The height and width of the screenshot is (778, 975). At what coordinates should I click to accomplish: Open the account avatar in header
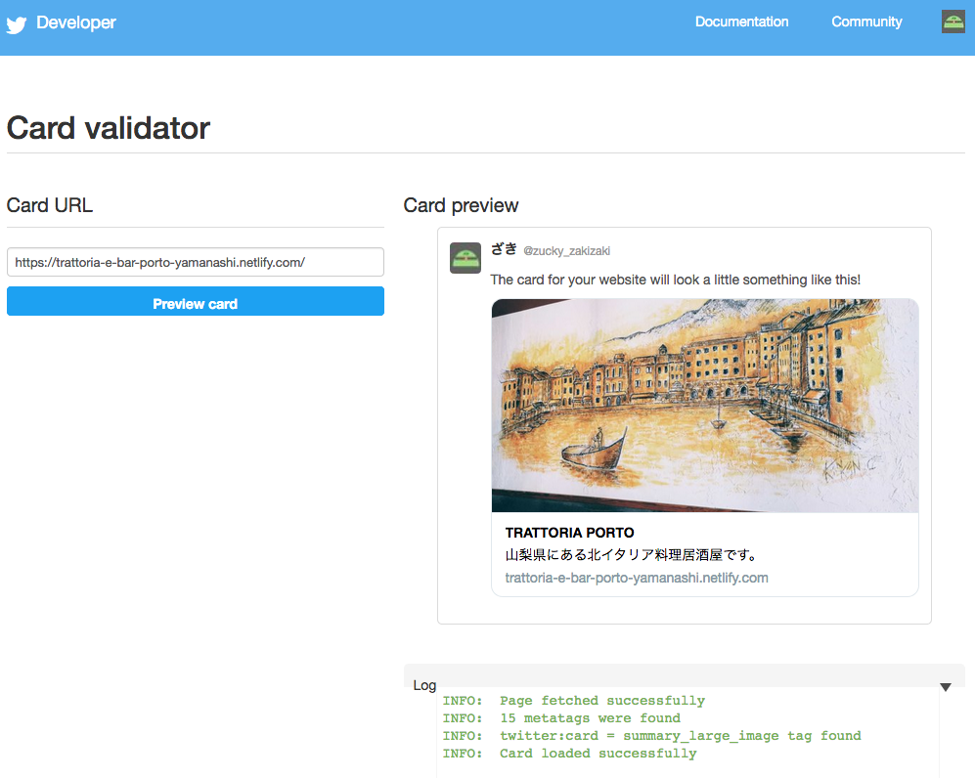953,22
